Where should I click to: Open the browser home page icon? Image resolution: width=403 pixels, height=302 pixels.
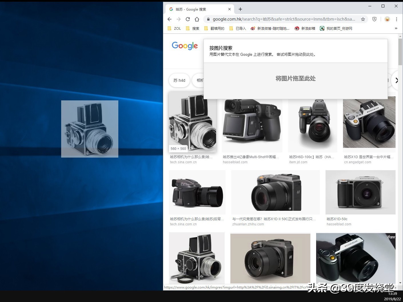[x=197, y=19]
